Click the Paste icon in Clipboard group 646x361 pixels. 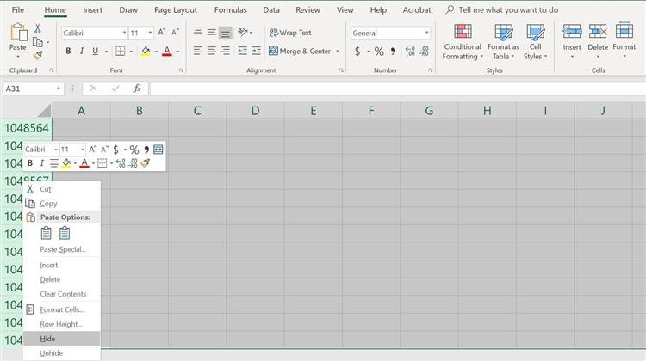pos(18,32)
